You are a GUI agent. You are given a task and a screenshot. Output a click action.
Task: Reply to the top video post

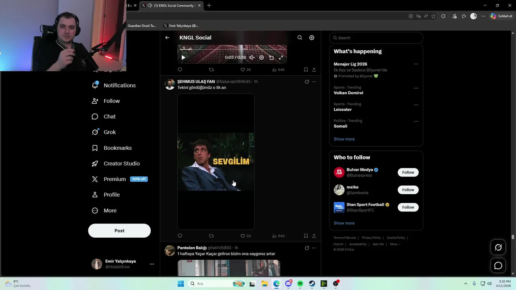tap(180, 70)
